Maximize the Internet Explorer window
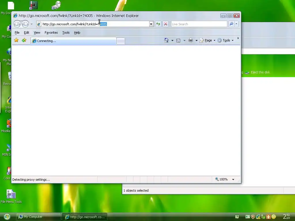The height and width of the screenshot is (221, 295). 230,16
